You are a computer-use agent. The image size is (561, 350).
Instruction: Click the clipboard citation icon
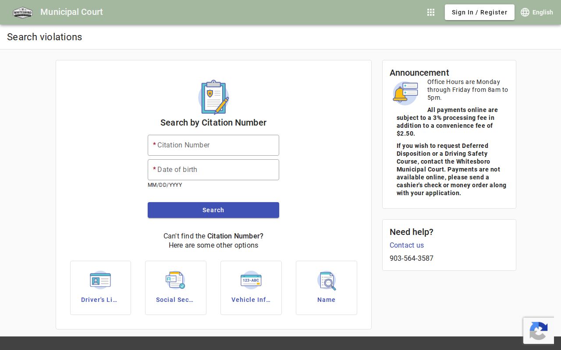tap(213, 97)
